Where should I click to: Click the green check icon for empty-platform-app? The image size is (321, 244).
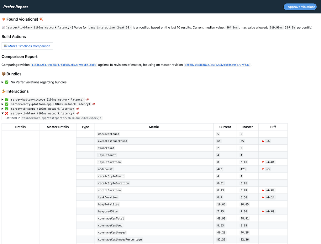[7, 104]
